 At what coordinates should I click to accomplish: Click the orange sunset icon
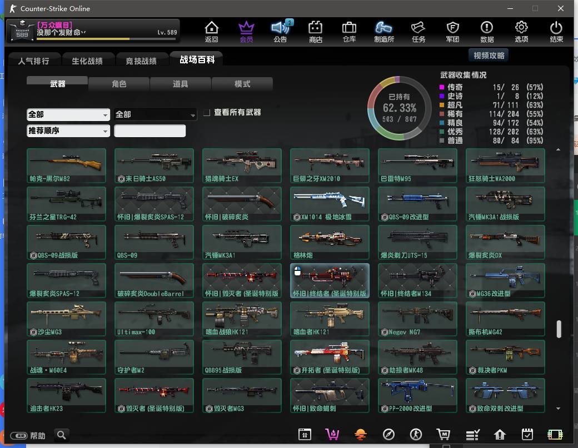360,434
